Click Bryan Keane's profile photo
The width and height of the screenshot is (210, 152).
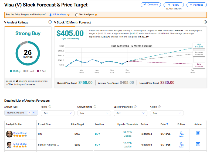[x=9, y=134]
